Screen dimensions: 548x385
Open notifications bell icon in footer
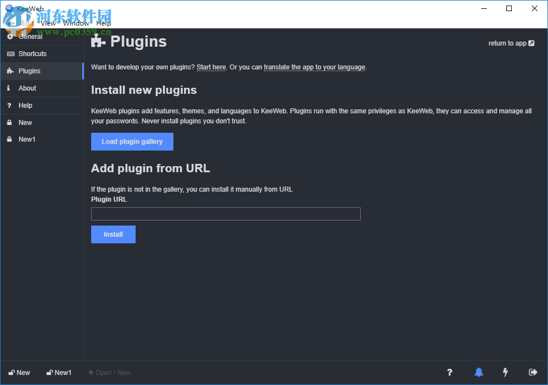click(479, 372)
